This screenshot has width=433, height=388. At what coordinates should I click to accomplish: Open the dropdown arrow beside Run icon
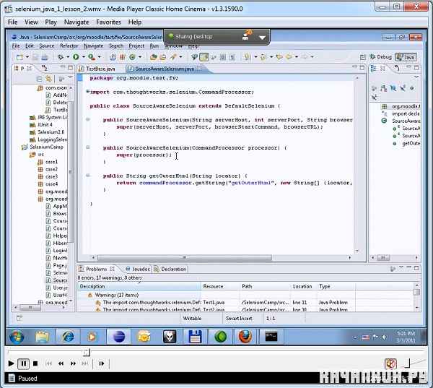84,57
